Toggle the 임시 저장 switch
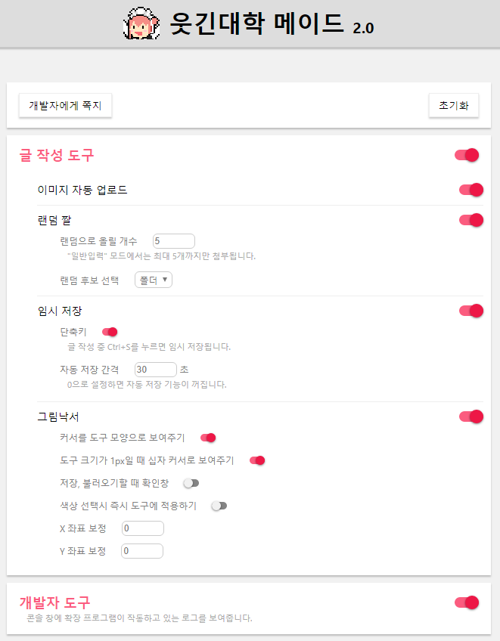This screenshot has height=641, width=500. pos(471,311)
